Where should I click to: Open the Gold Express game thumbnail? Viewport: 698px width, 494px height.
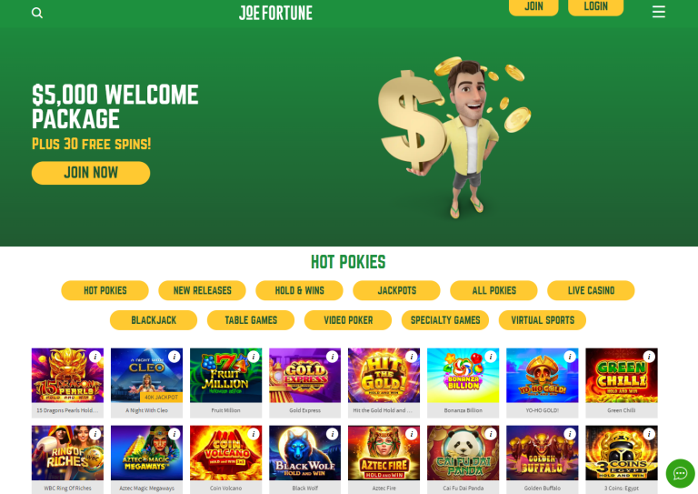coord(305,376)
